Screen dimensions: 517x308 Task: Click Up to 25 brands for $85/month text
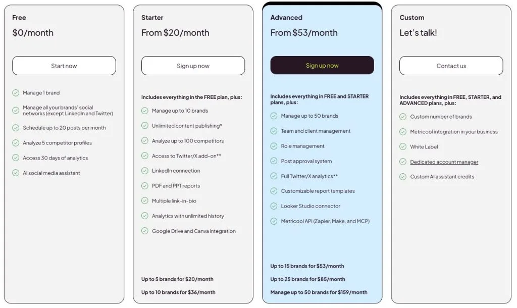(307, 279)
